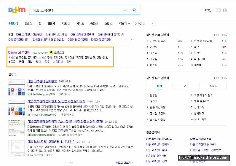Click the magnifier search icon
This screenshot has height=166, width=236.
[x=134, y=10]
